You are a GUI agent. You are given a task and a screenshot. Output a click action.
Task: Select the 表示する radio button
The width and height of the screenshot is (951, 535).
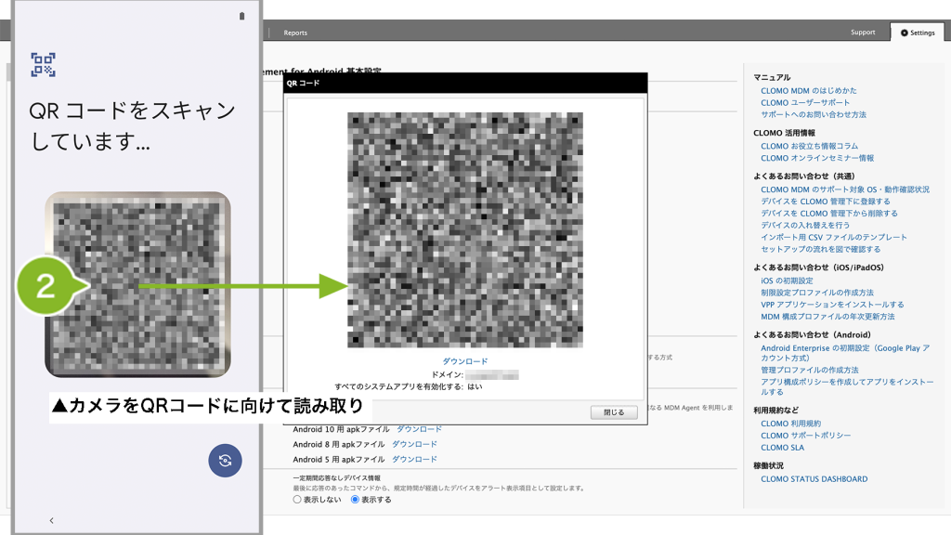(356, 500)
